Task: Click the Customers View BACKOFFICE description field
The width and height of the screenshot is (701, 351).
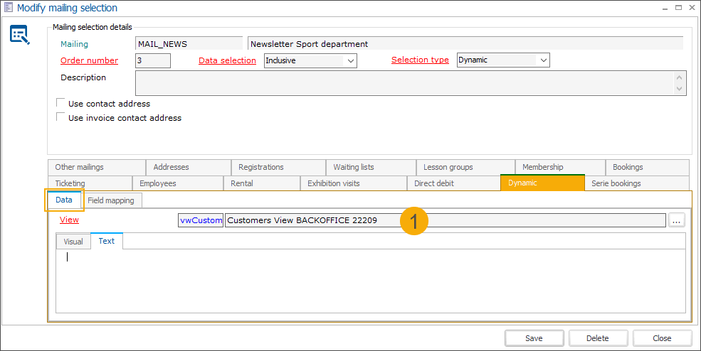Action: click(x=446, y=220)
